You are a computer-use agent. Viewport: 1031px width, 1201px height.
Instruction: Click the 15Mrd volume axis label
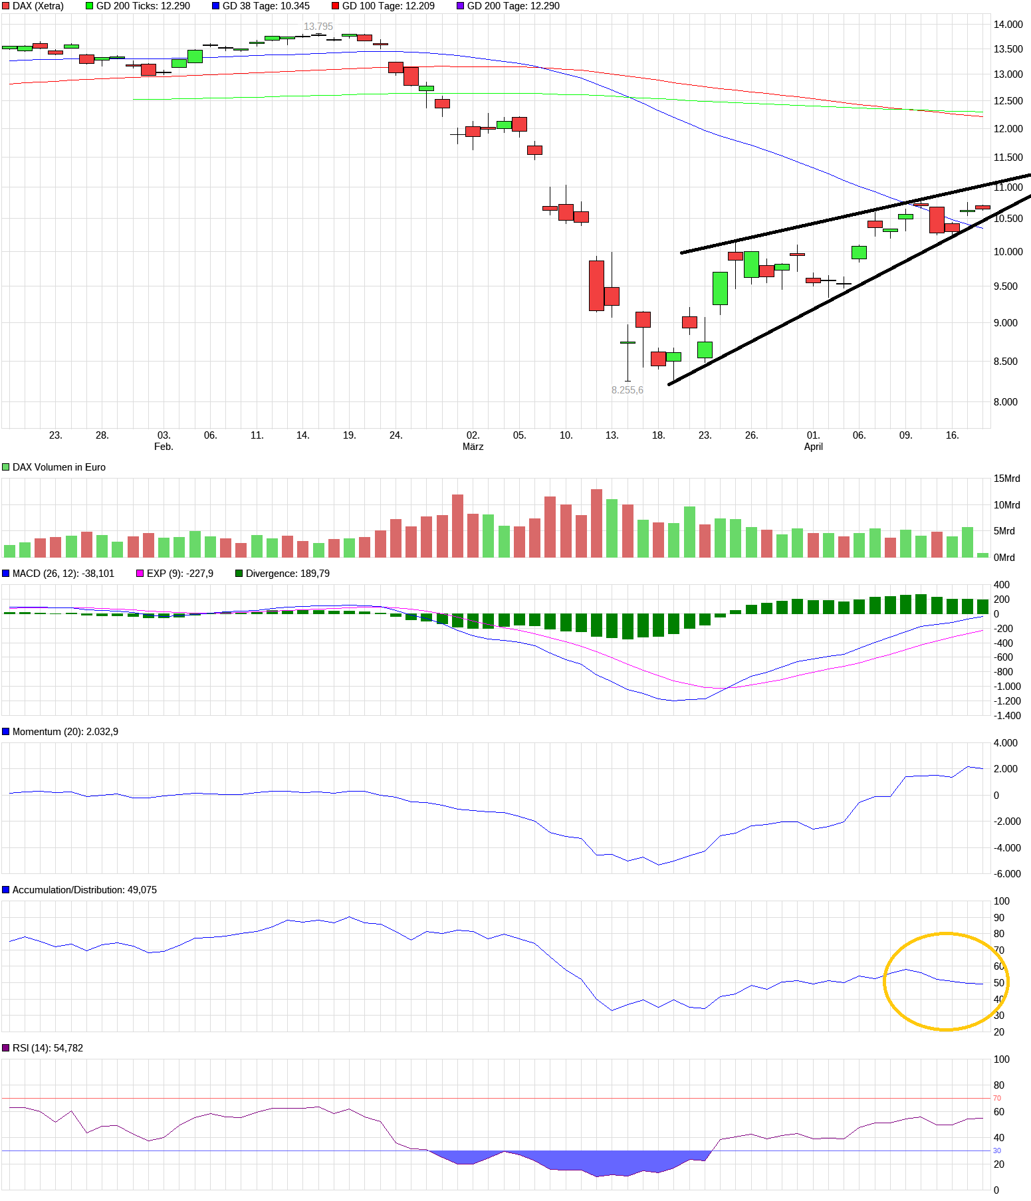(x=1006, y=479)
